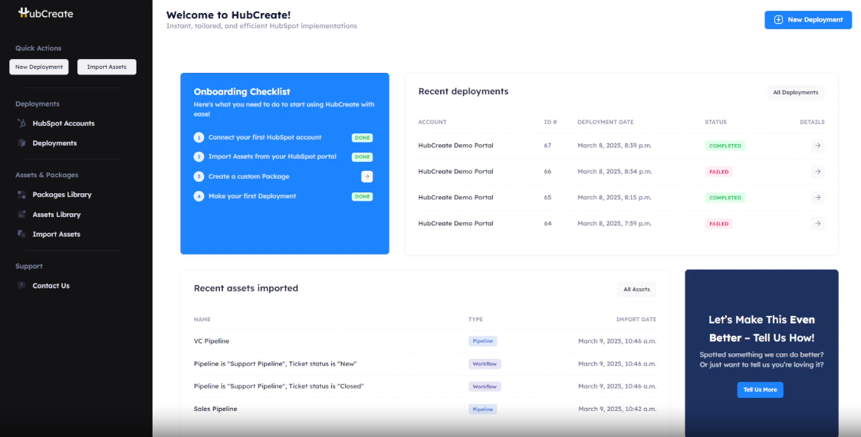Click DONE badge for Import Assets step
Screen dimensions: 861x437
tap(363, 157)
